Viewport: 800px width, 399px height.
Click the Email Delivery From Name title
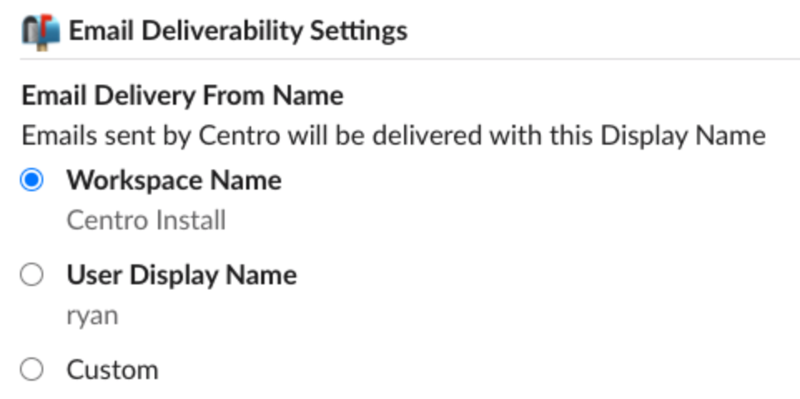(x=182, y=96)
